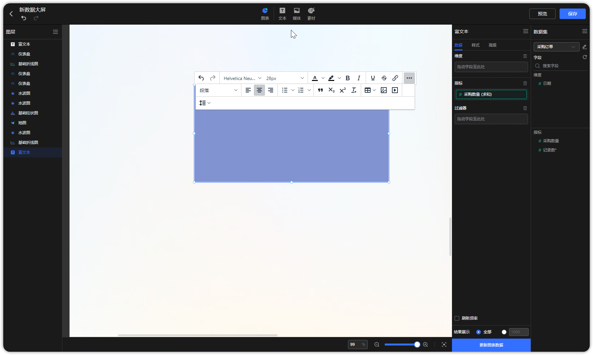593x355 pixels.
Task: Open the 图表 chart menu
Action: 265,14
